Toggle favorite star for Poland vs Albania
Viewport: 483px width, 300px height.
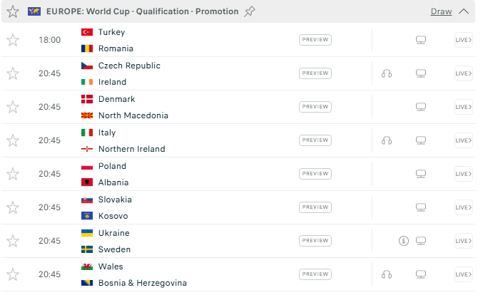(13, 174)
